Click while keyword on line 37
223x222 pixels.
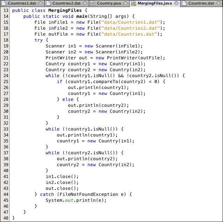(x=53, y=153)
